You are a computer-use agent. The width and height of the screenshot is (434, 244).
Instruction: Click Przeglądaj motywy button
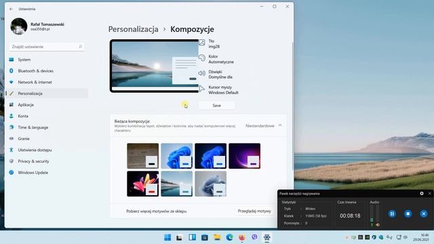254,211
